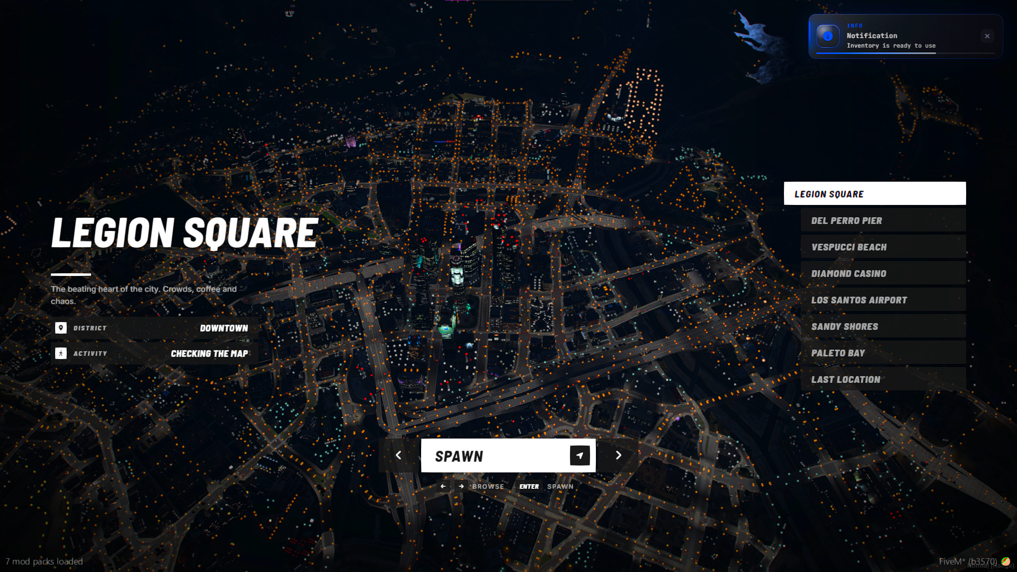Image resolution: width=1017 pixels, height=572 pixels.
Task: Click the CHECKING THE MAP activity value
Action: click(209, 354)
